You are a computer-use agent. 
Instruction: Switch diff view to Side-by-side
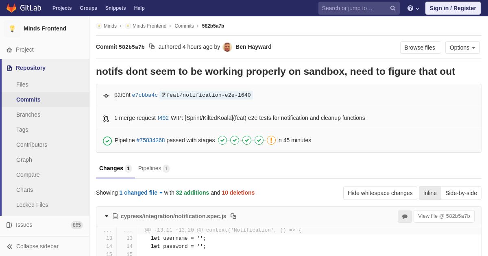(x=461, y=193)
